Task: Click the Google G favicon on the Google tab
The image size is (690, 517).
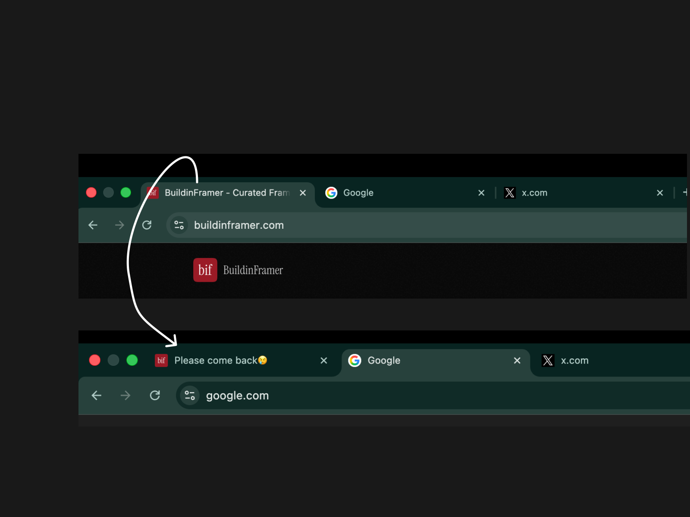Action: [x=331, y=193]
